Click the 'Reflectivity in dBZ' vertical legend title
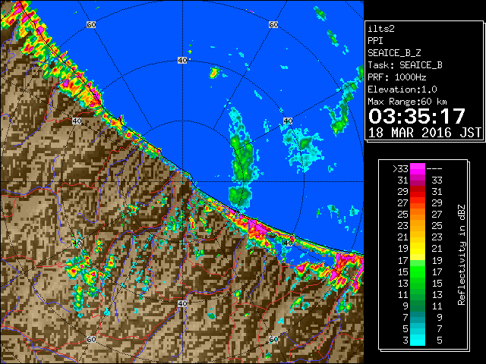The height and width of the screenshot is (364, 486). 462,255
